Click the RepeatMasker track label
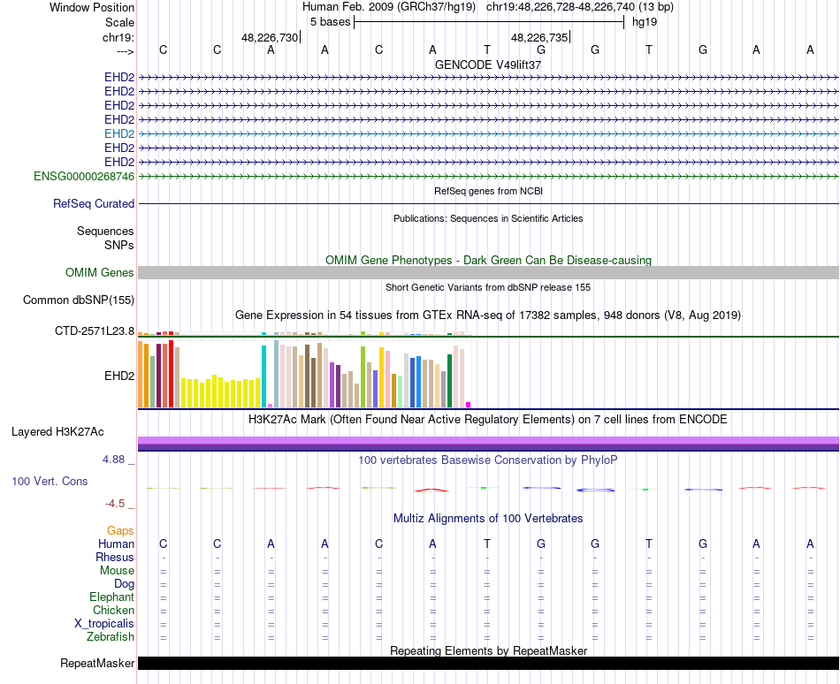 [x=97, y=663]
